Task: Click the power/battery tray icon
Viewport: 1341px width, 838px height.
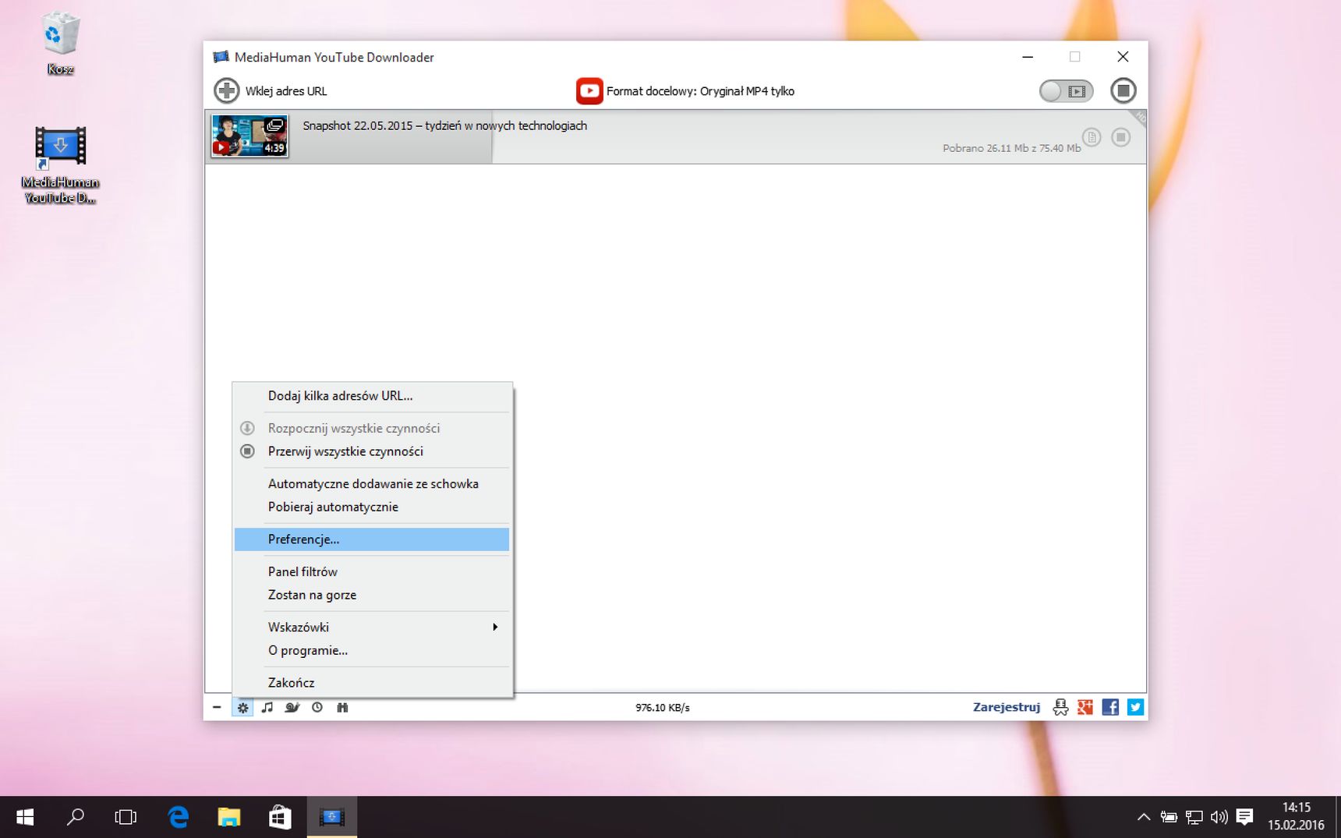Action: tap(1169, 817)
